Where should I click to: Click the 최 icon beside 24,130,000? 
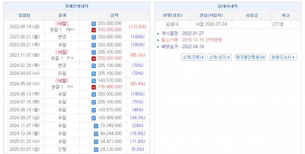click(x=96, y=149)
